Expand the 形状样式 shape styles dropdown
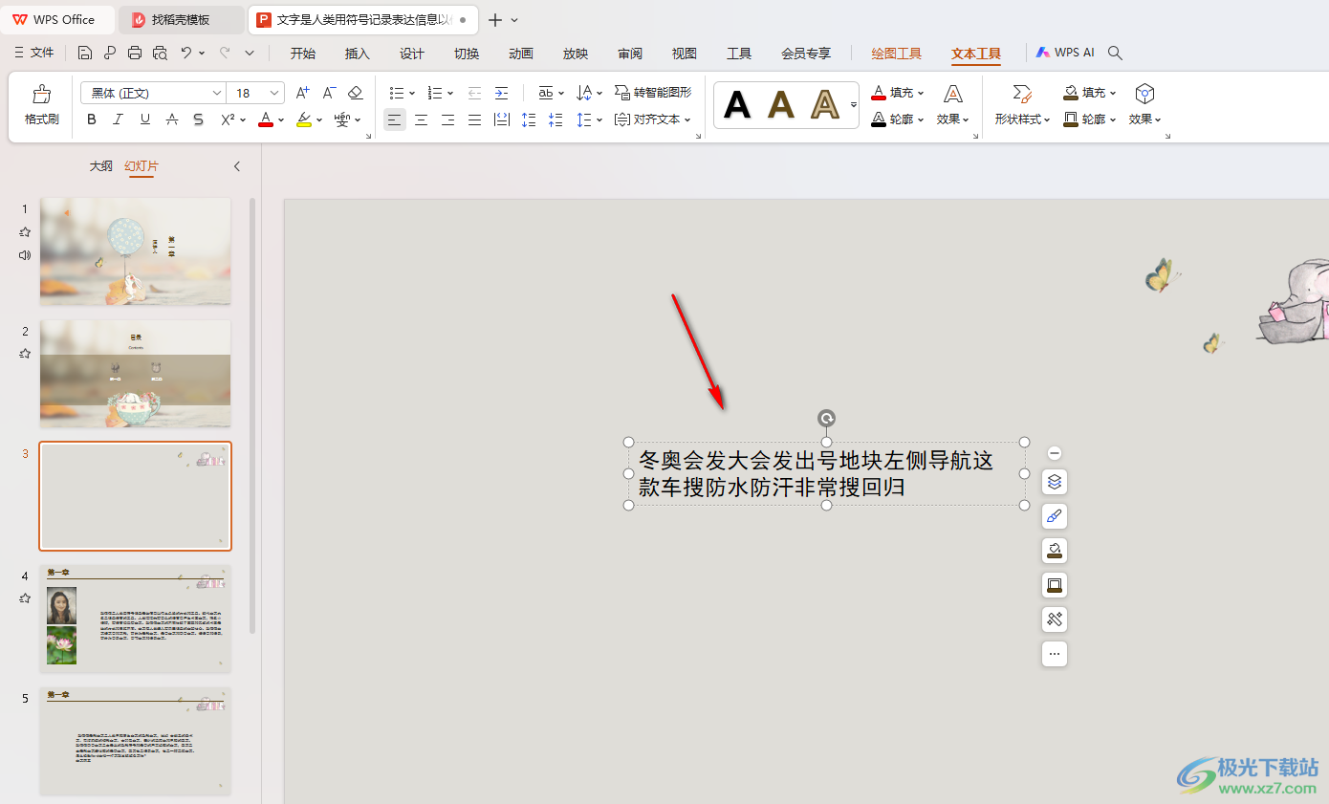The height and width of the screenshot is (804, 1329). (1022, 120)
